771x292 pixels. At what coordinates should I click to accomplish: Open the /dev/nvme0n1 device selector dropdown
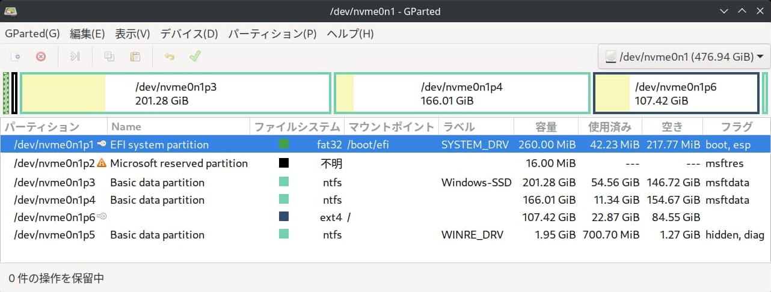(684, 57)
